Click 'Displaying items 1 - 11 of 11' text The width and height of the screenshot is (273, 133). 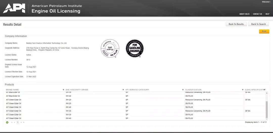[x=256, y=122]
